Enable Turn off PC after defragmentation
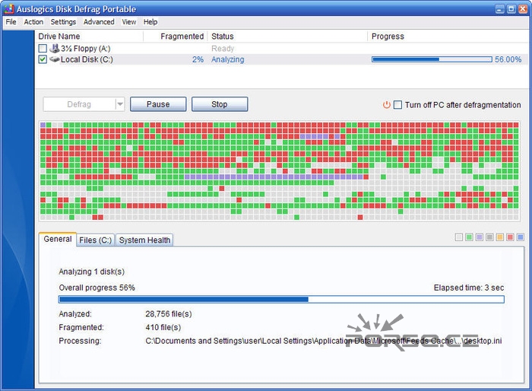532x391 pixels. pyautogui.click(x=397, y=105)
